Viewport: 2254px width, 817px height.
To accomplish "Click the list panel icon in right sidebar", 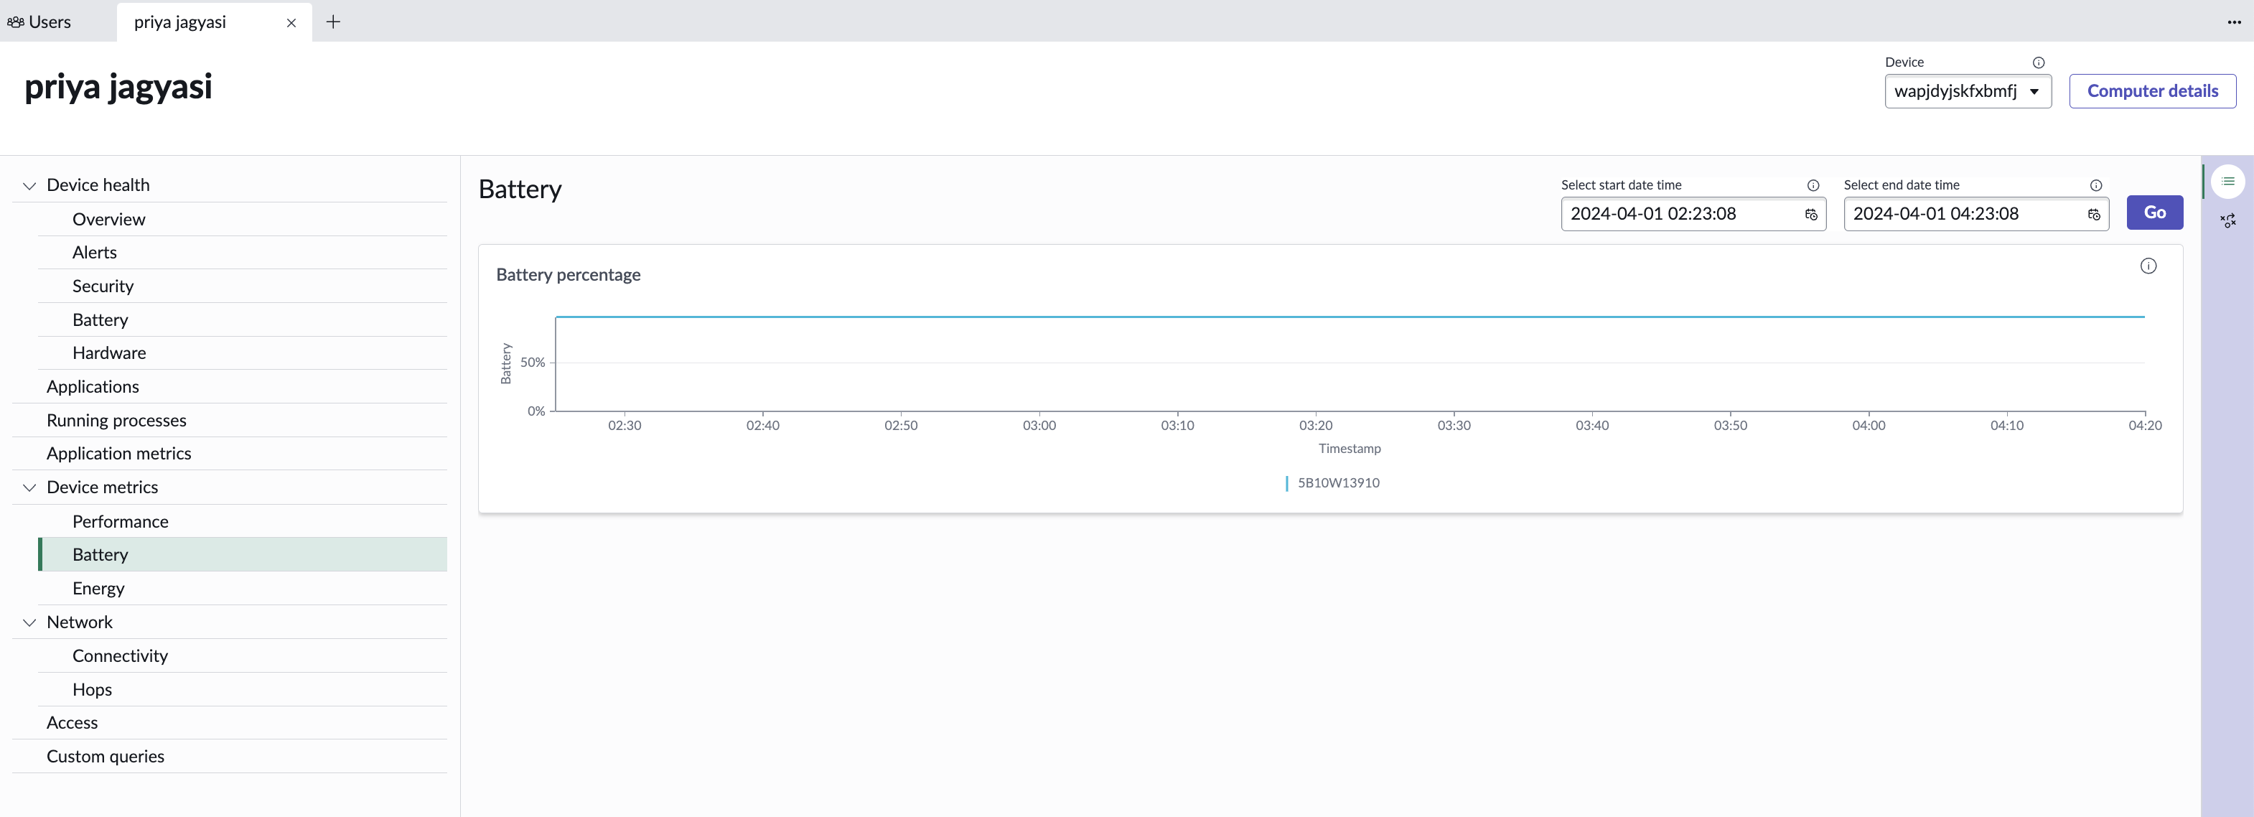I will point(2227,181).
